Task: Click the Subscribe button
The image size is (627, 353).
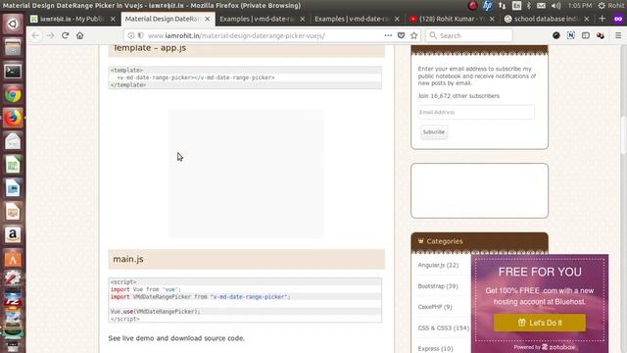Action: (x=434, y=132)
